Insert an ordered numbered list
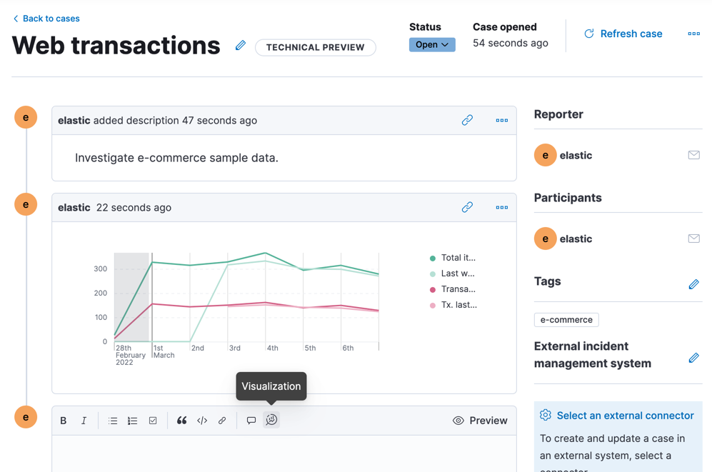The height and width of the screenshot is (472, 712). pyautogui.click(x=133, y=421)
